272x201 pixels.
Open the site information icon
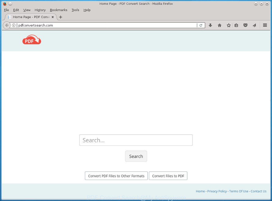tap(14, 25)
